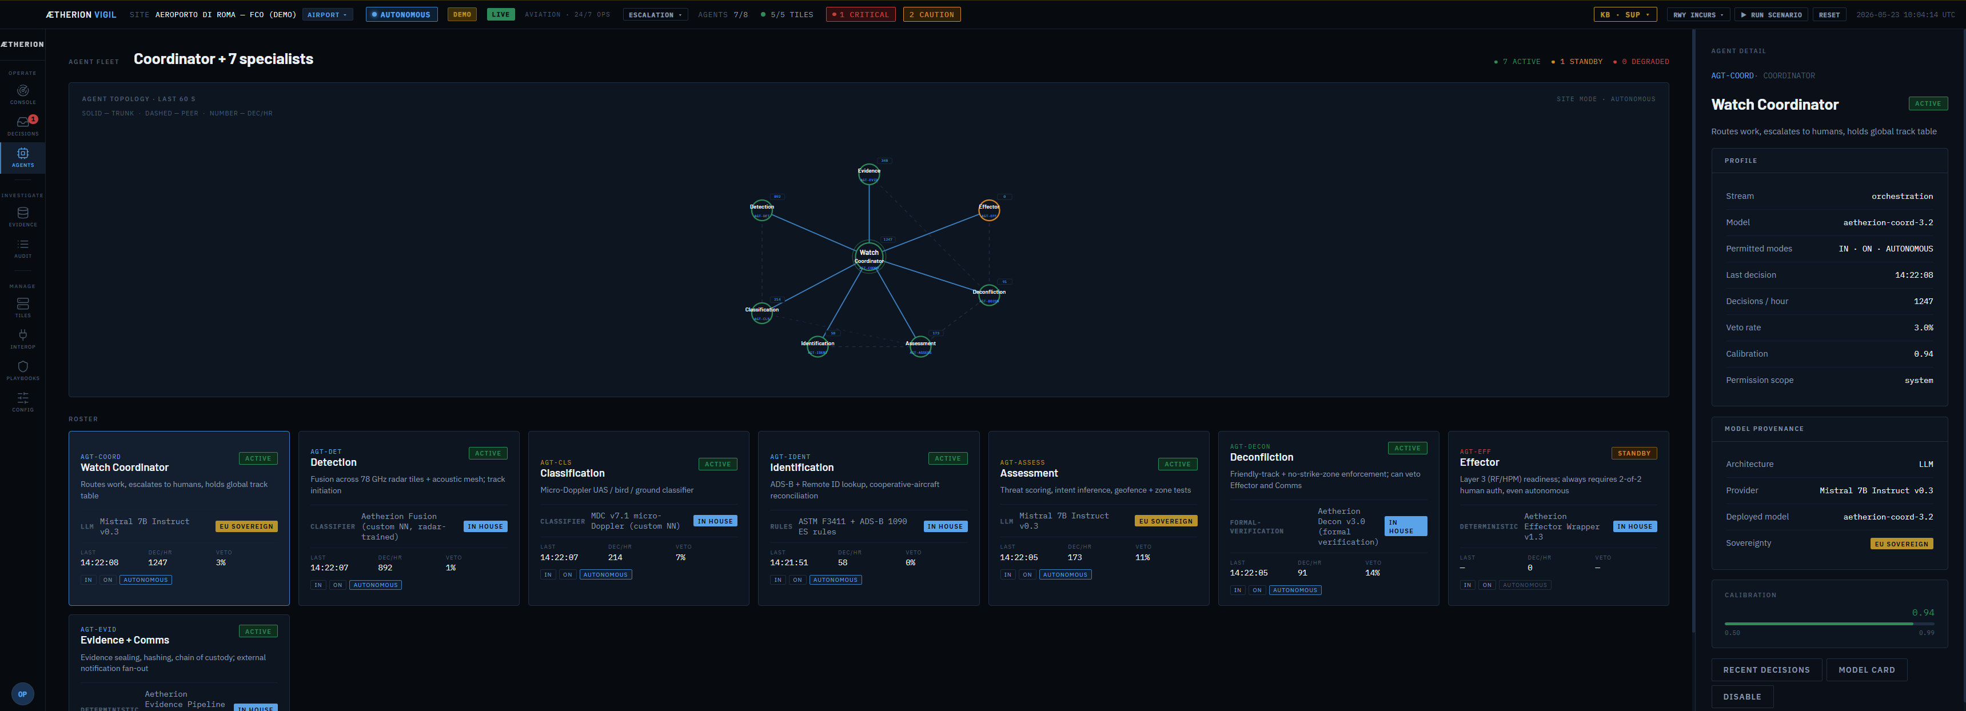The height and width of the screenshot is (711, 1966).
Task: Click the STANDBY badge on Effector card
Action: click(x=1633, y=453)
